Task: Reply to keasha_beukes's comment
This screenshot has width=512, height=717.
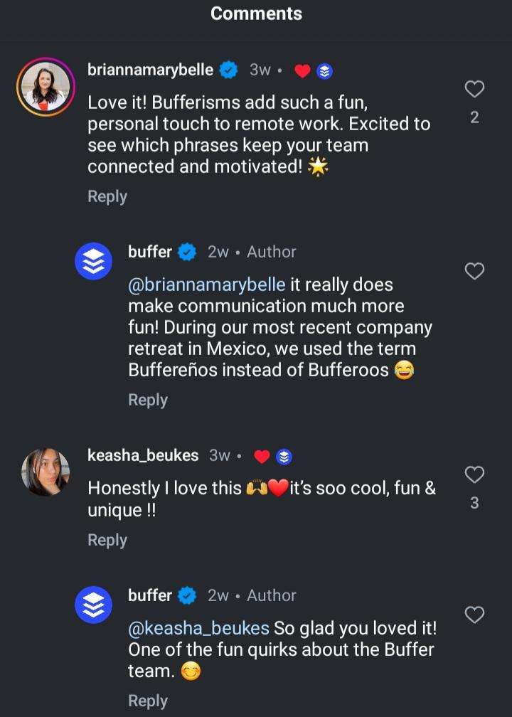Action: [x=107, y=540]
